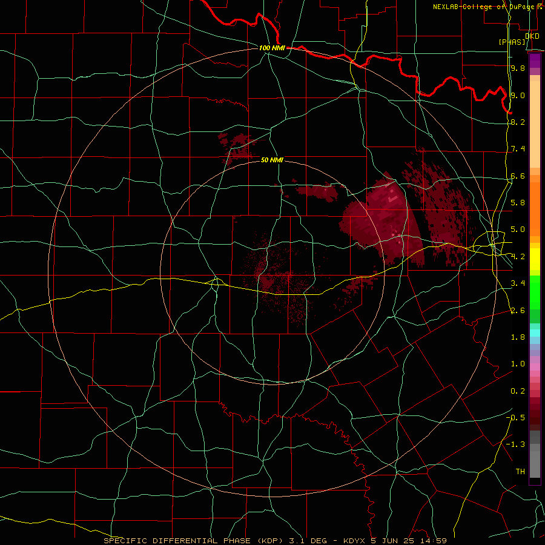Click the -1.3 scale label

pyautogui.click(x=515, y=444)
